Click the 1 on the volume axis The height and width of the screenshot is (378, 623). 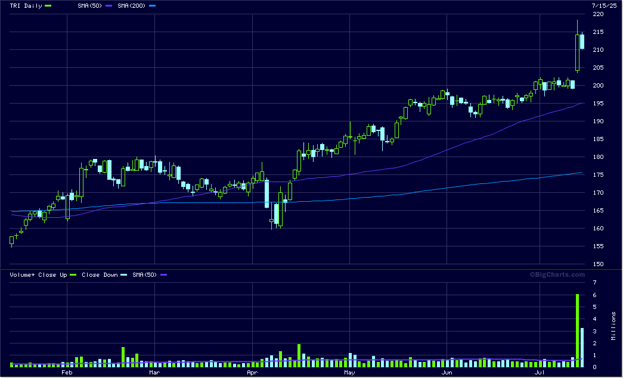594,355
